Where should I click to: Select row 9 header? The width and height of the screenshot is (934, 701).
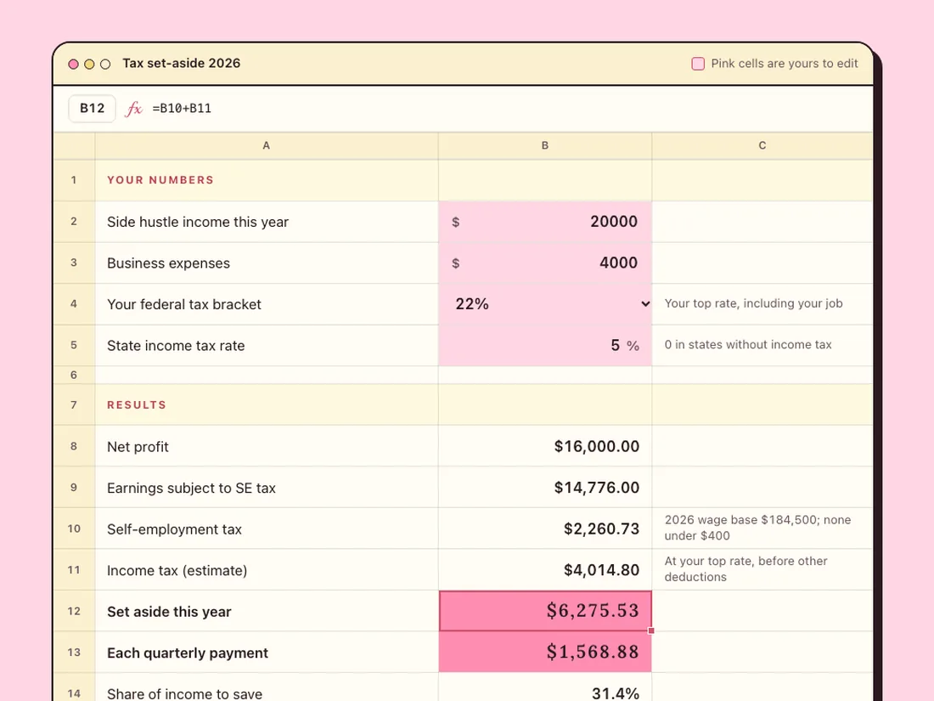tap(74, 487)
